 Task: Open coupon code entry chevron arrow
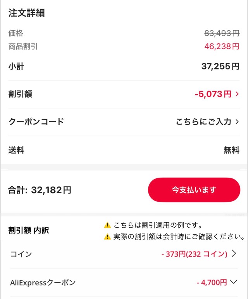[237, 122]
